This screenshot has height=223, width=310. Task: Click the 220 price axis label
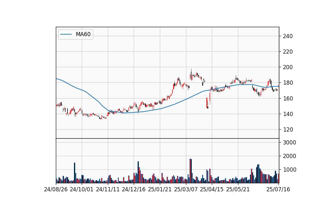(288, 52)
